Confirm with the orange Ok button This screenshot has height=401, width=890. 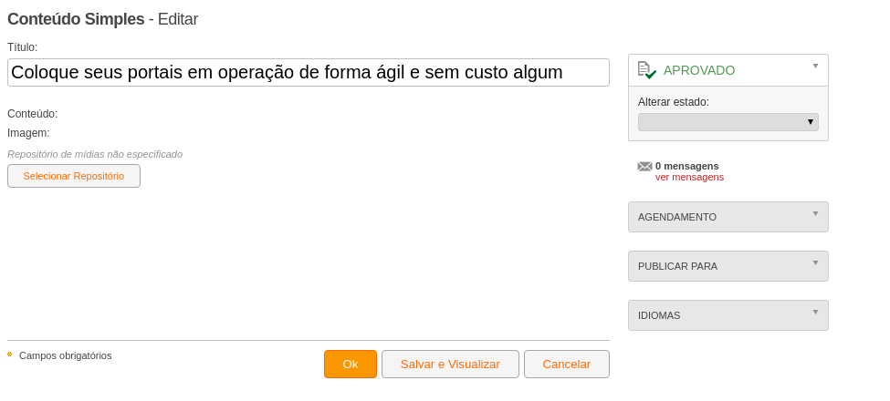(x=351, y=365)
